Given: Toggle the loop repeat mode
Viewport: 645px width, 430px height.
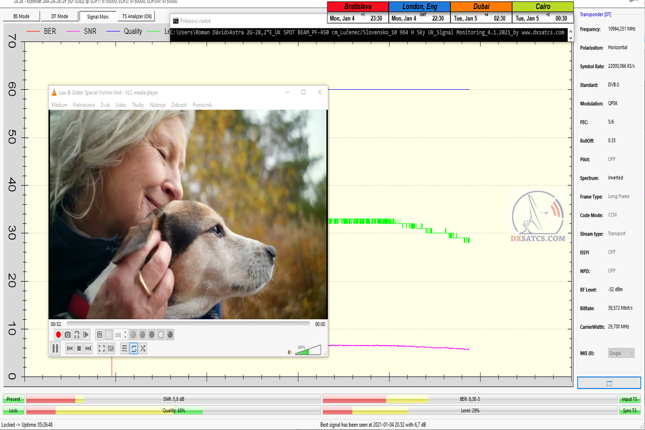Looking at the screenshot, I should pos(134,348).
